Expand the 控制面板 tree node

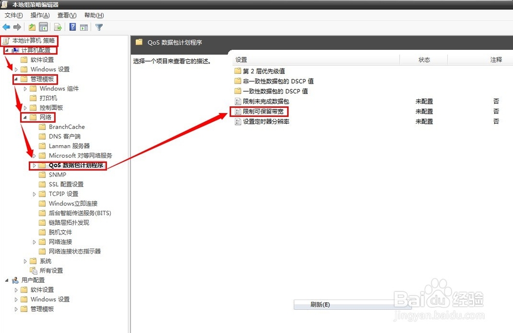(25, 108)
